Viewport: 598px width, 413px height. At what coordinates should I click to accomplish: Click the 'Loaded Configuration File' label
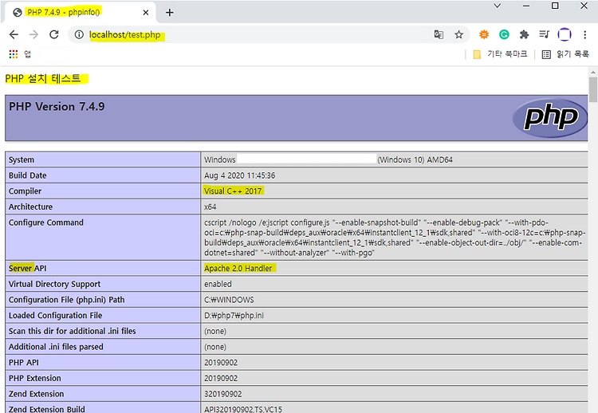(x=55, y=316)
